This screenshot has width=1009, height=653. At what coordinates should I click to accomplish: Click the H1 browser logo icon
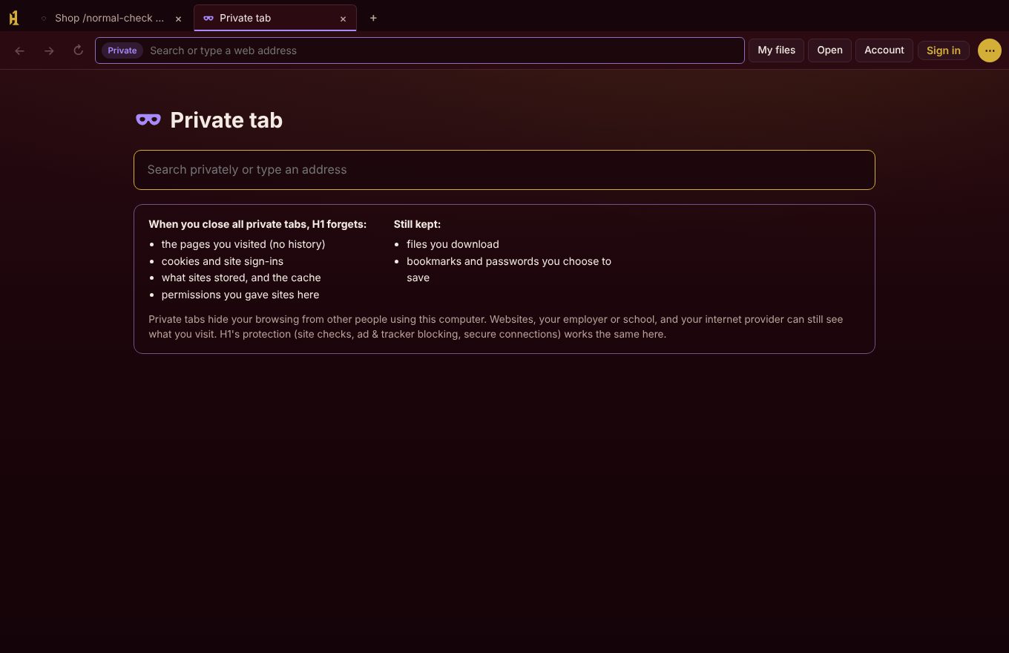coord(13,18)
